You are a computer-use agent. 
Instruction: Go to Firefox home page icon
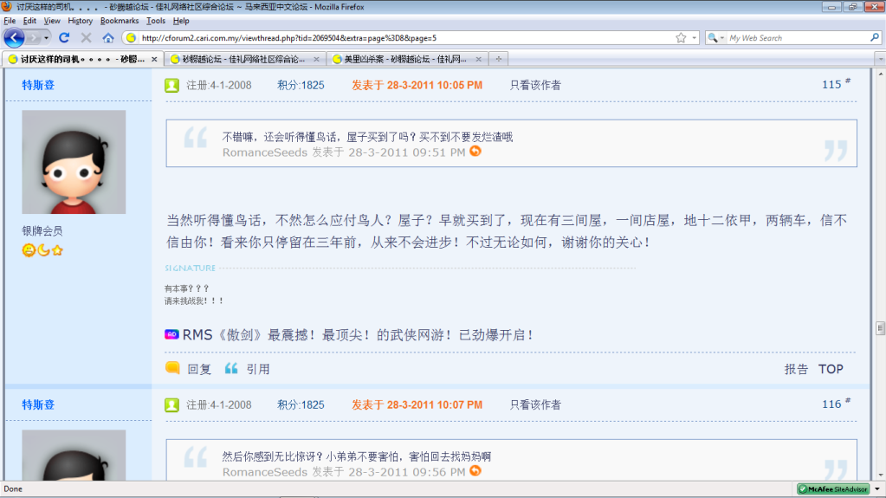pyautogui.click(x=108, y=38)
